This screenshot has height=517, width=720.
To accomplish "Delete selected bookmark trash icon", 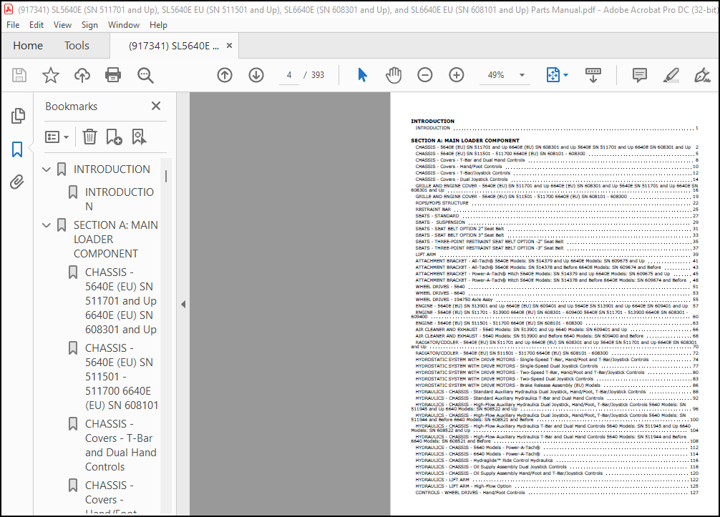I will click(89, 137).
